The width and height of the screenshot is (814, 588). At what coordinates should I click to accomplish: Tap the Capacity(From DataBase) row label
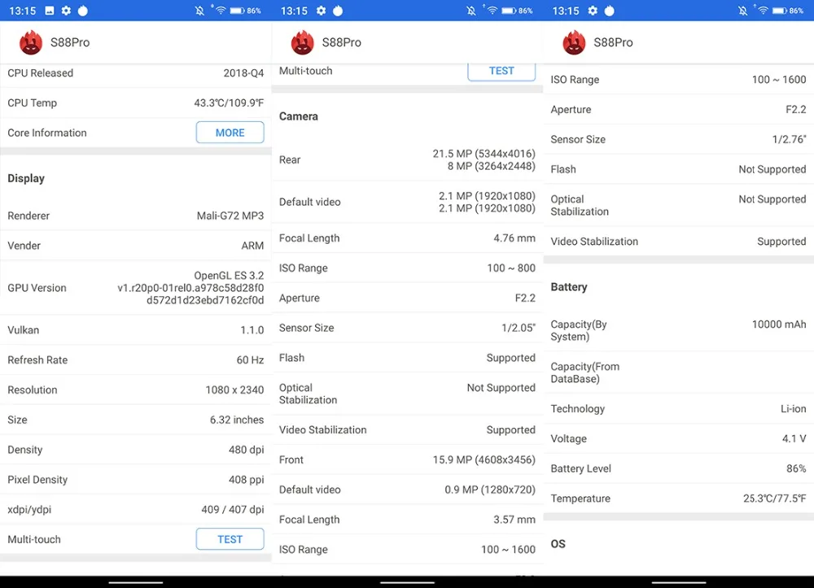click(585, 372)
